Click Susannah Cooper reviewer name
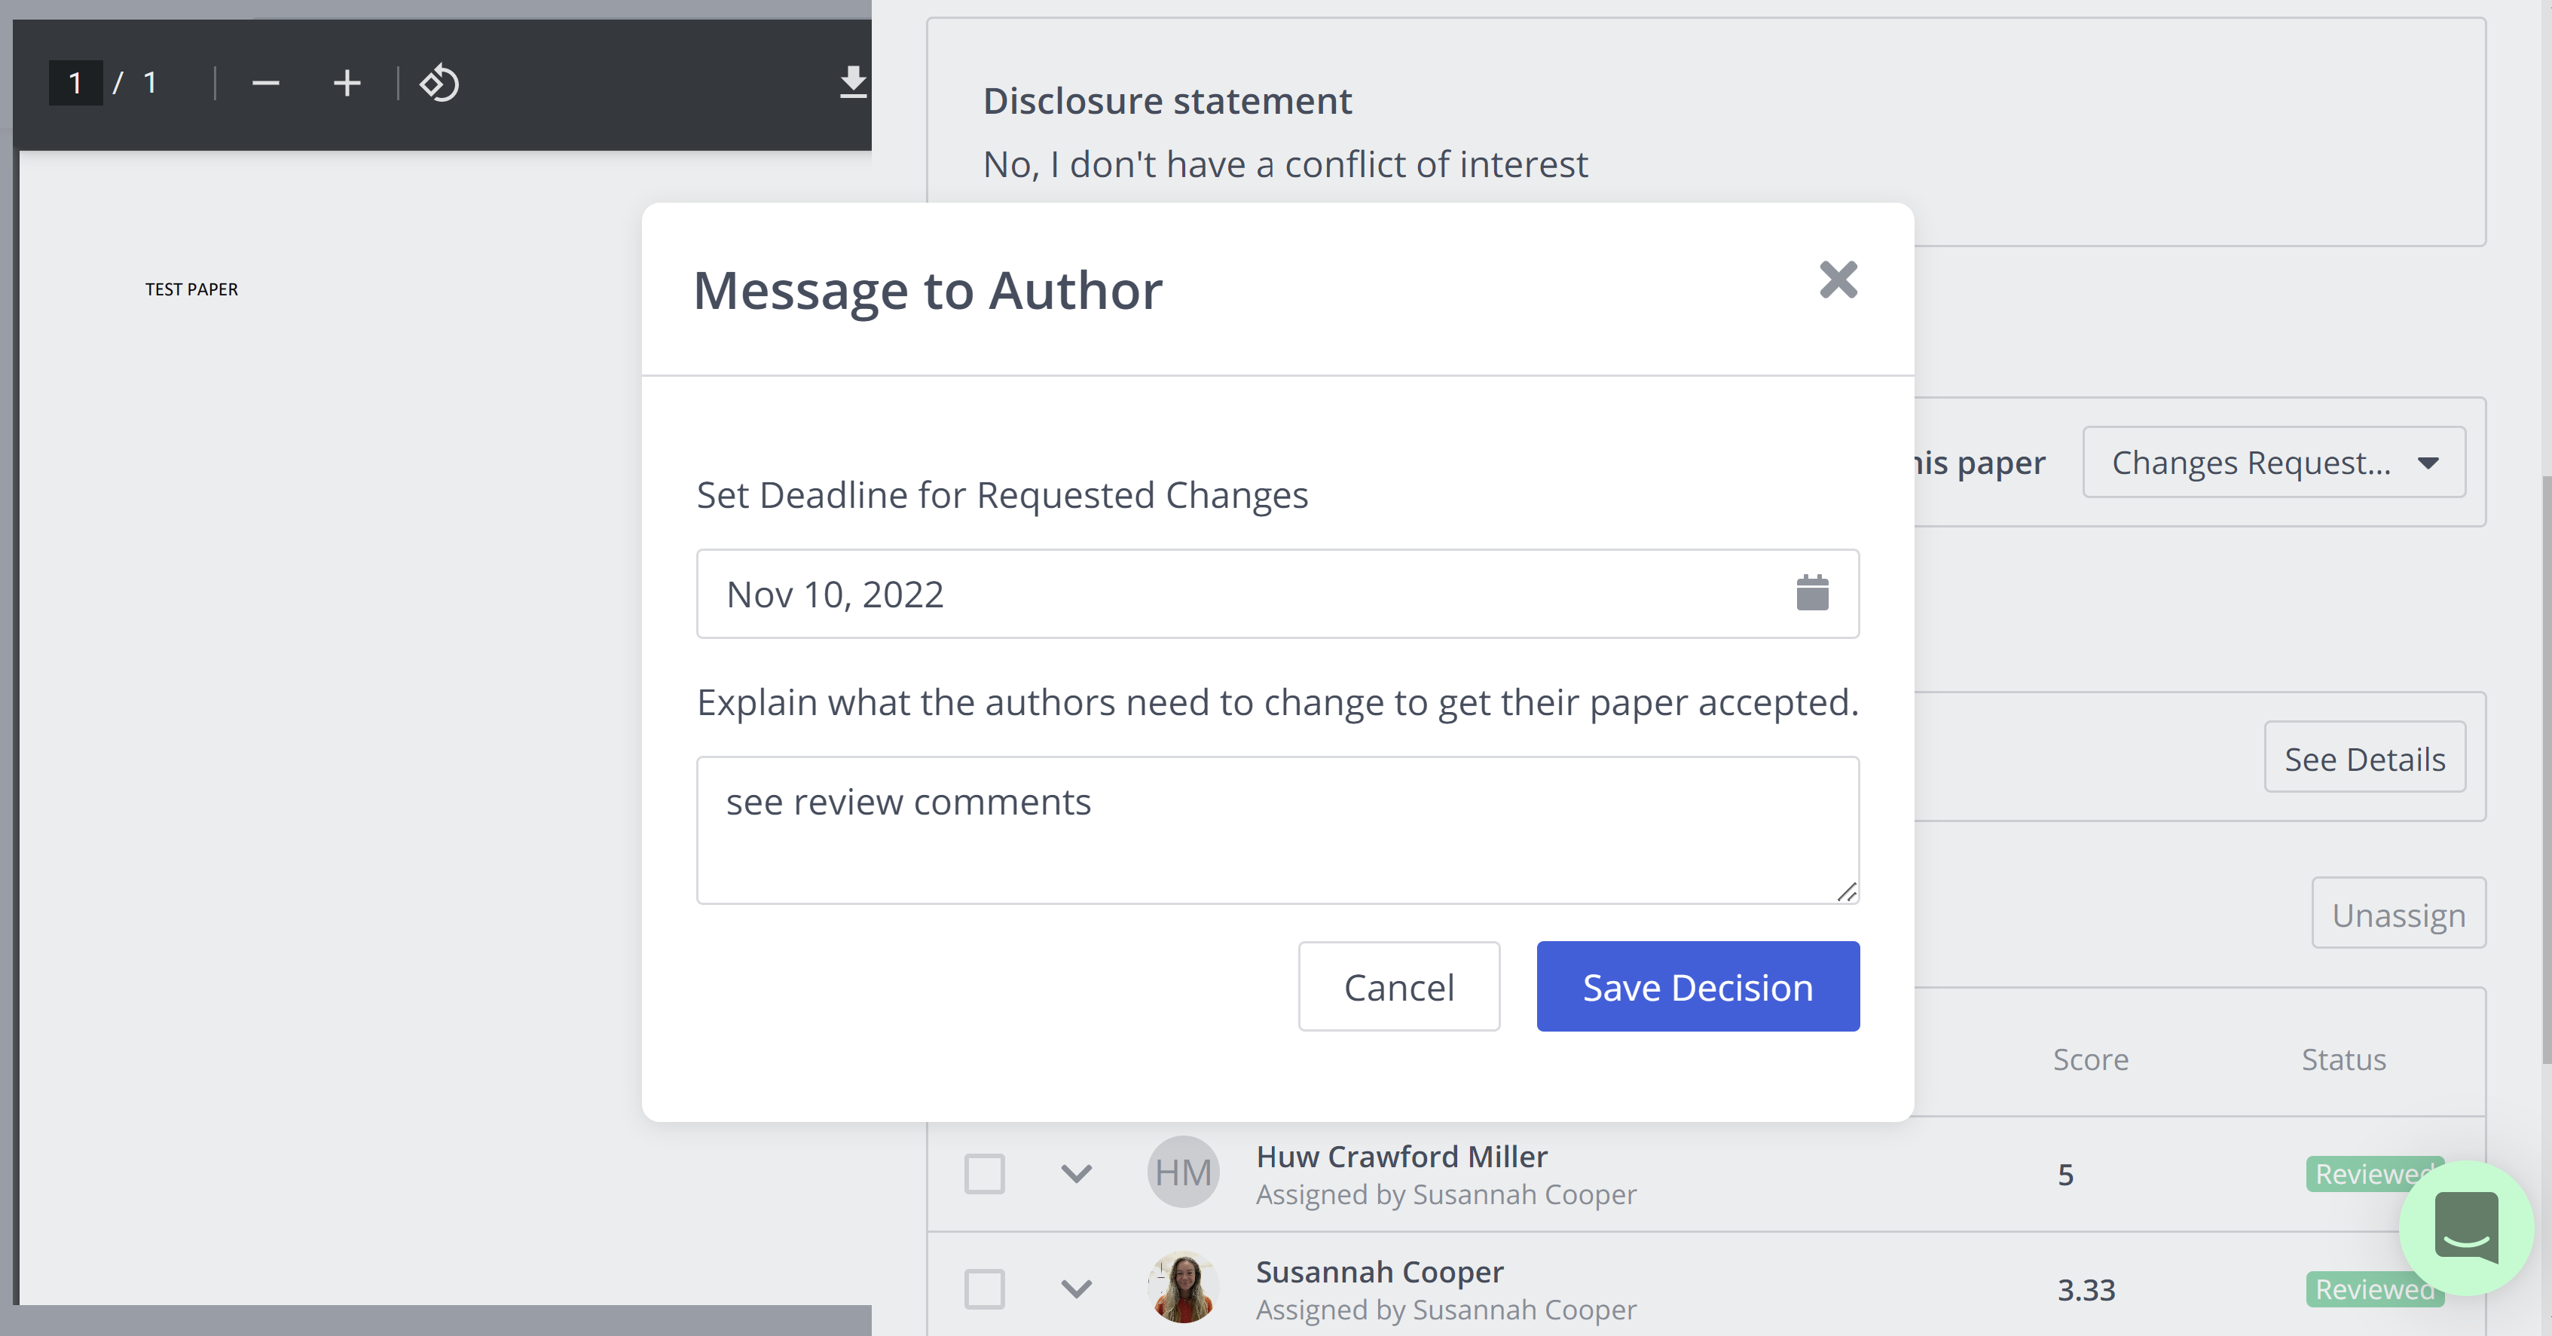2552x1336 pixels. (x=1379, y=1272)
